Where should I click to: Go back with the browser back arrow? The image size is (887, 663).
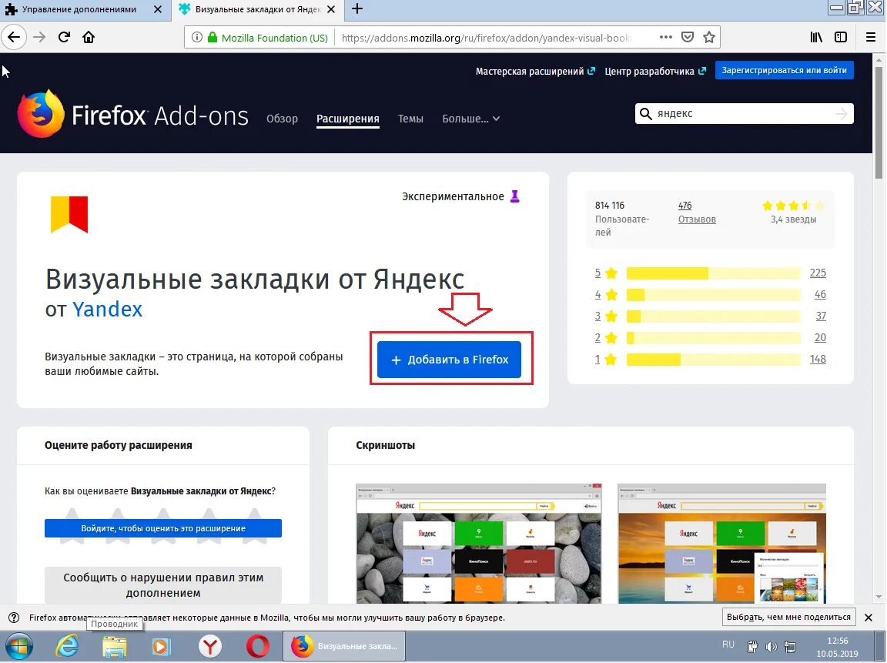point(14,37)
